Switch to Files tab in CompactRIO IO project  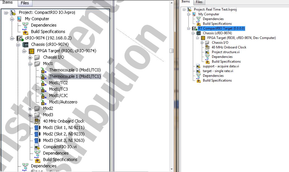click(x=25, y=3)
